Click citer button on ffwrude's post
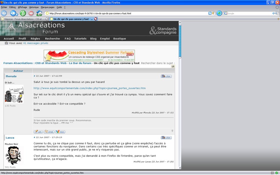The image size is (280, 175). point(166,76)
